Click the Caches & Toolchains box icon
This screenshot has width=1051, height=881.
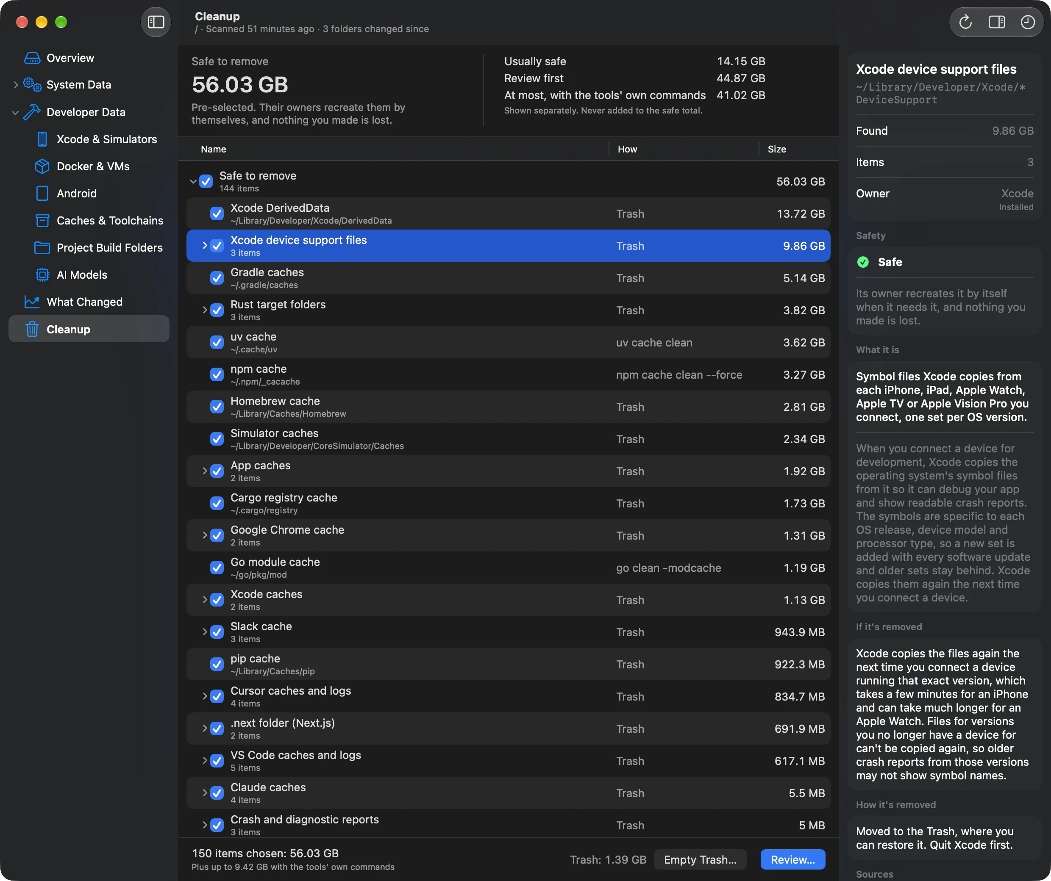pyautogui.click(x=42, y=221)
